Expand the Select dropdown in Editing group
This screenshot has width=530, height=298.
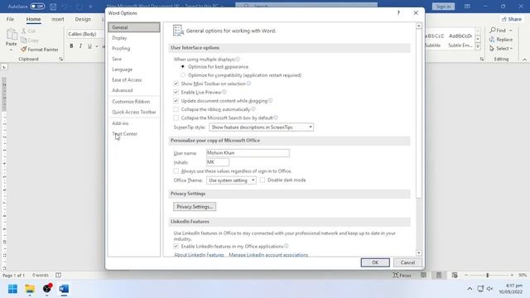[511, 49]
